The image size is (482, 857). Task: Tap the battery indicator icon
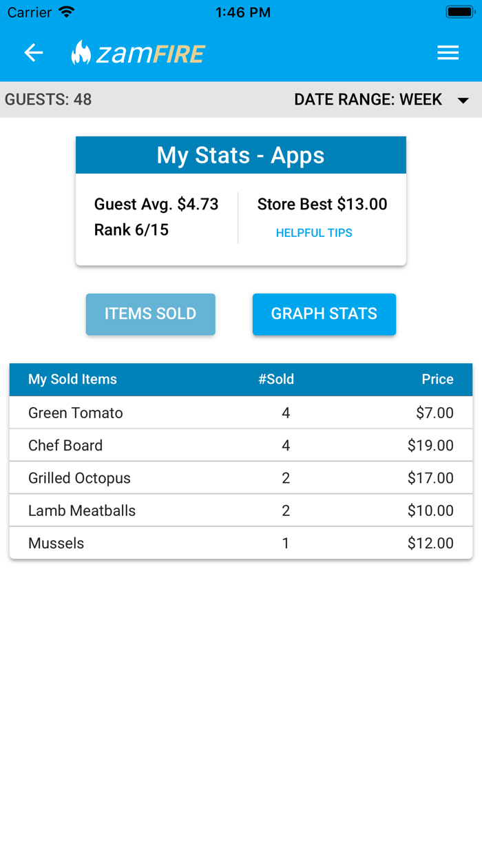459,12
